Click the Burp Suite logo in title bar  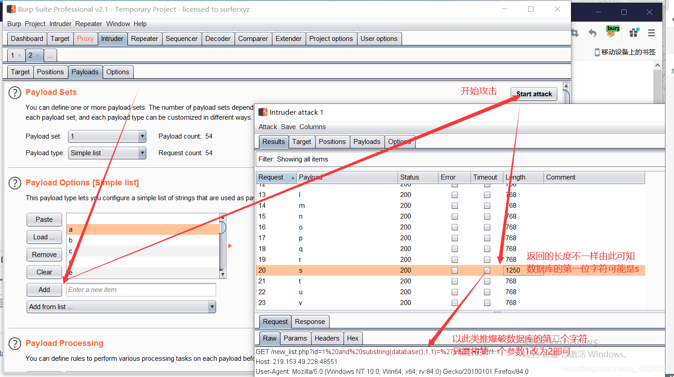(11, 9)
